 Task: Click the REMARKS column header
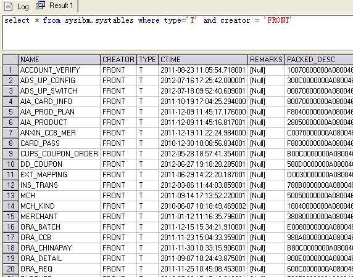pos(266,60)
